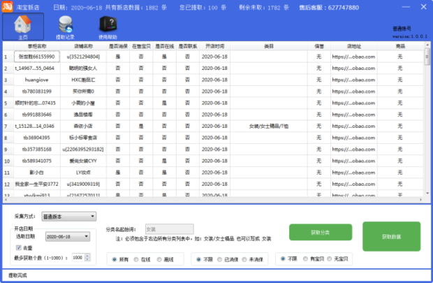Click the vertical scrollbar thumb of the table
Viewport: 433px width, 283px height.
tap(427, 57)
